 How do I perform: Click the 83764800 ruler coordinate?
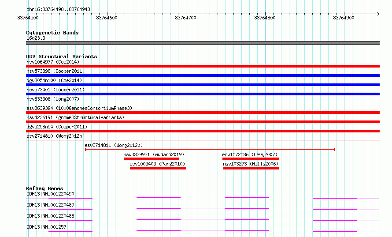[265, 18]
